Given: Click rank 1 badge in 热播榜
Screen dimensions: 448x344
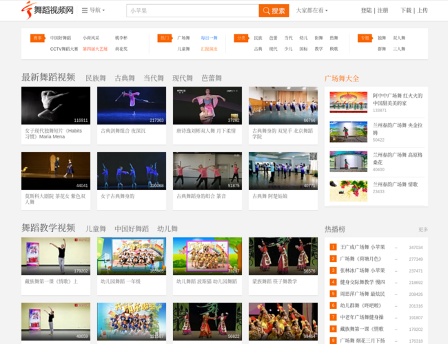Looking at the screenshot, I should pyautogui.click(x=333, y=247).
